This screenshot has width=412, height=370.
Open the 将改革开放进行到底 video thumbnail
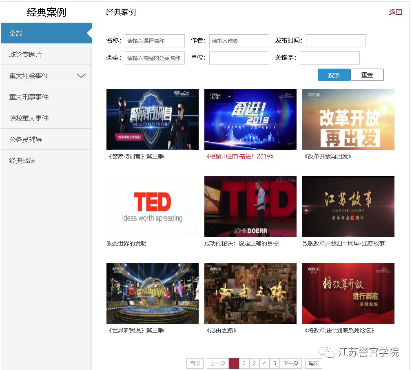point(348,294)
